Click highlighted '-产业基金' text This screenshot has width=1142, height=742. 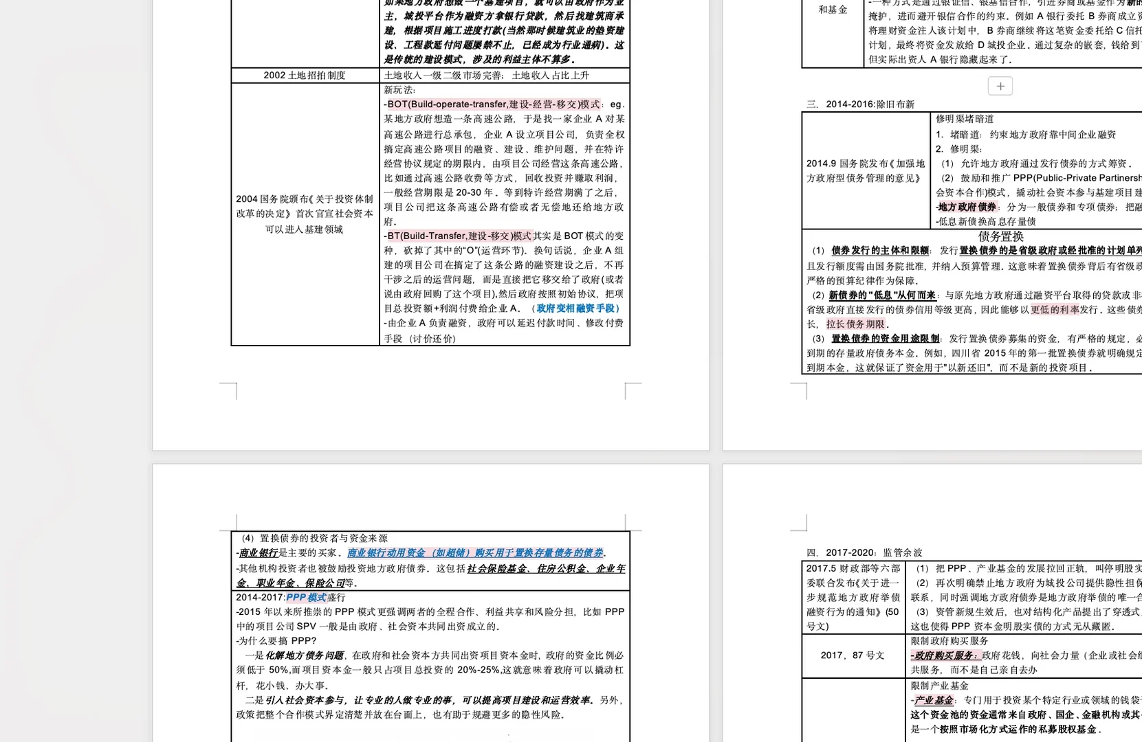(932, 700)
